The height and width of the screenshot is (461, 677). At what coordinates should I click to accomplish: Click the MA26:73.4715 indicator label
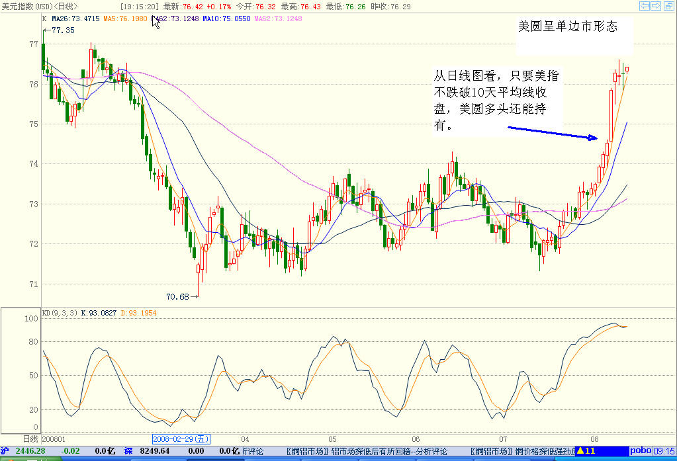[x=75, y=19]
